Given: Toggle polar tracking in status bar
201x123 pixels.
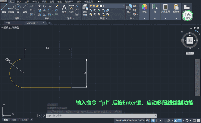Looking at the screenshot, I should pyautogui.click(x=169, y=120).
